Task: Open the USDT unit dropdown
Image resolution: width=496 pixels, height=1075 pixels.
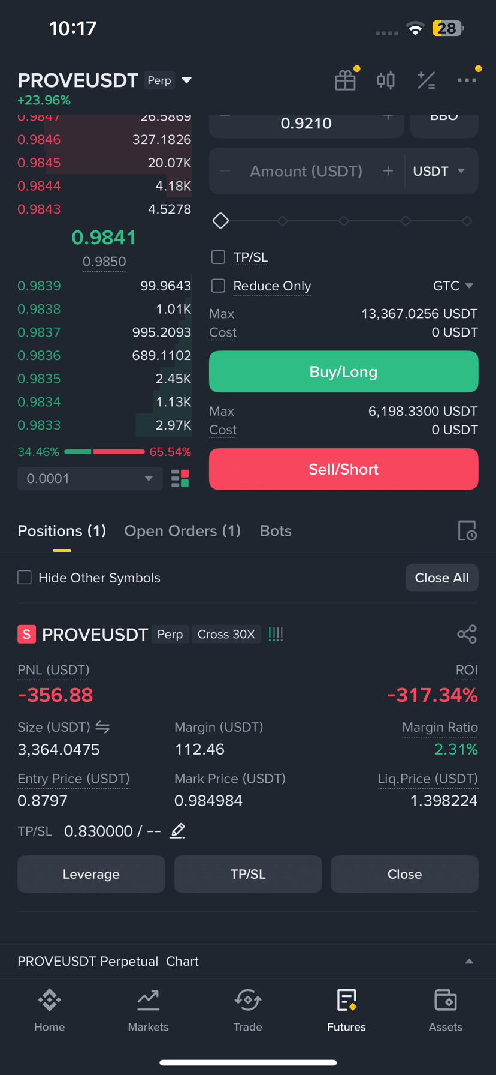Action: tap(439, 171)
